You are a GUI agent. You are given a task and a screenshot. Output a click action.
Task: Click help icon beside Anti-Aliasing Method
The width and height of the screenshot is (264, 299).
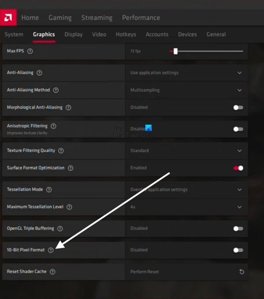[55, 90]
